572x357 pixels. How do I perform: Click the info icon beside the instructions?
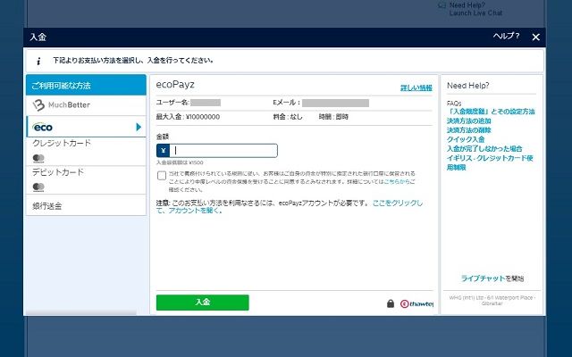38,61
